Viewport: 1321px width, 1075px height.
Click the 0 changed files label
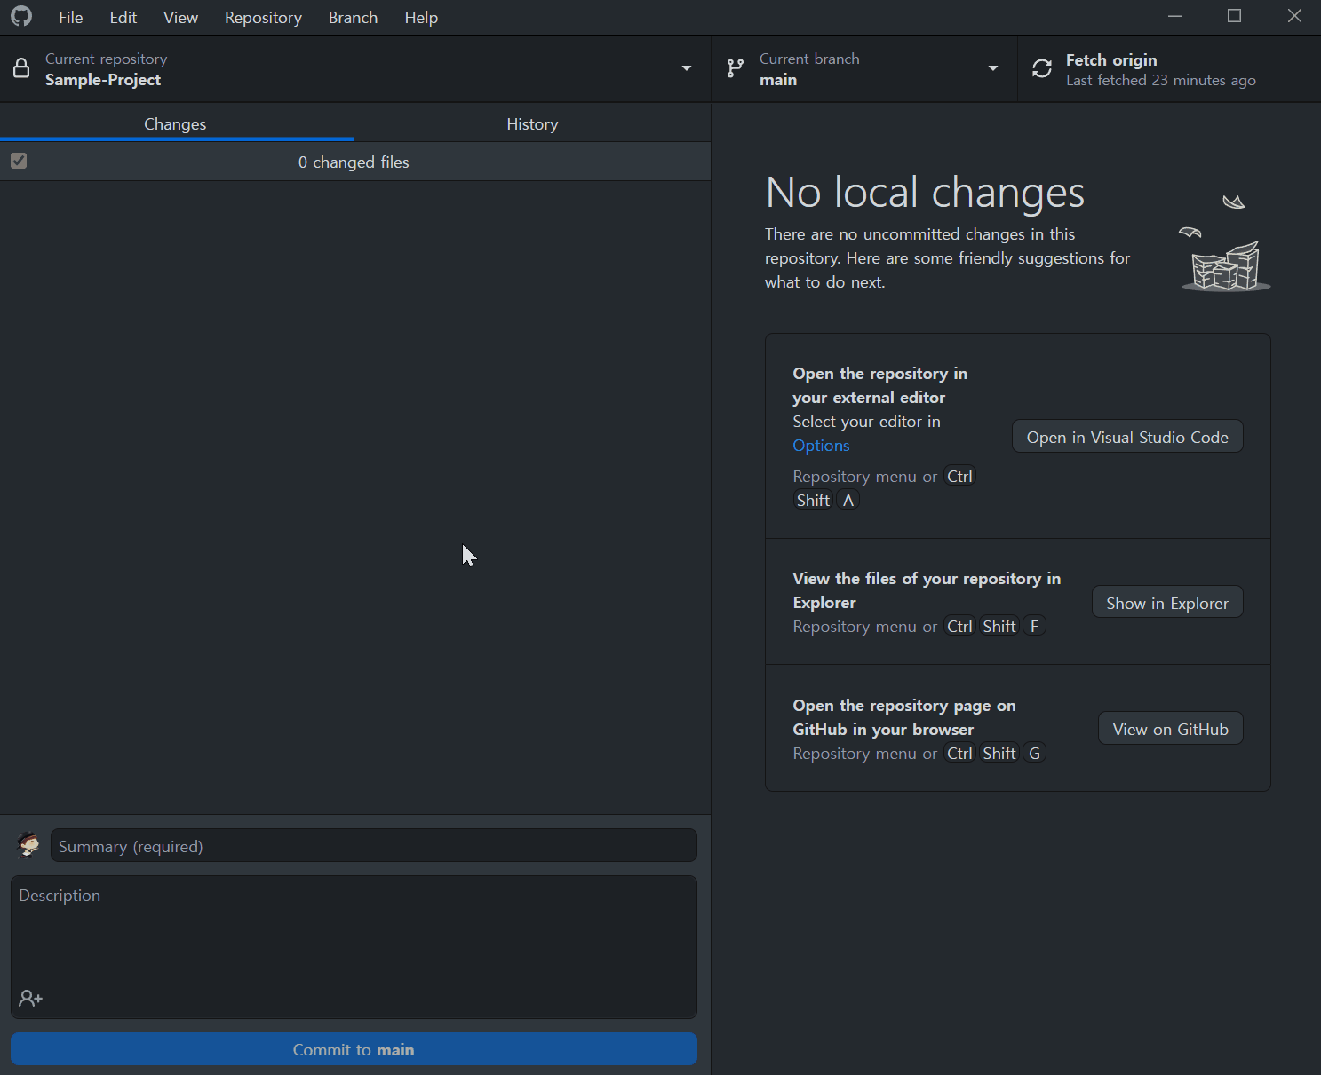pos(354,162)
